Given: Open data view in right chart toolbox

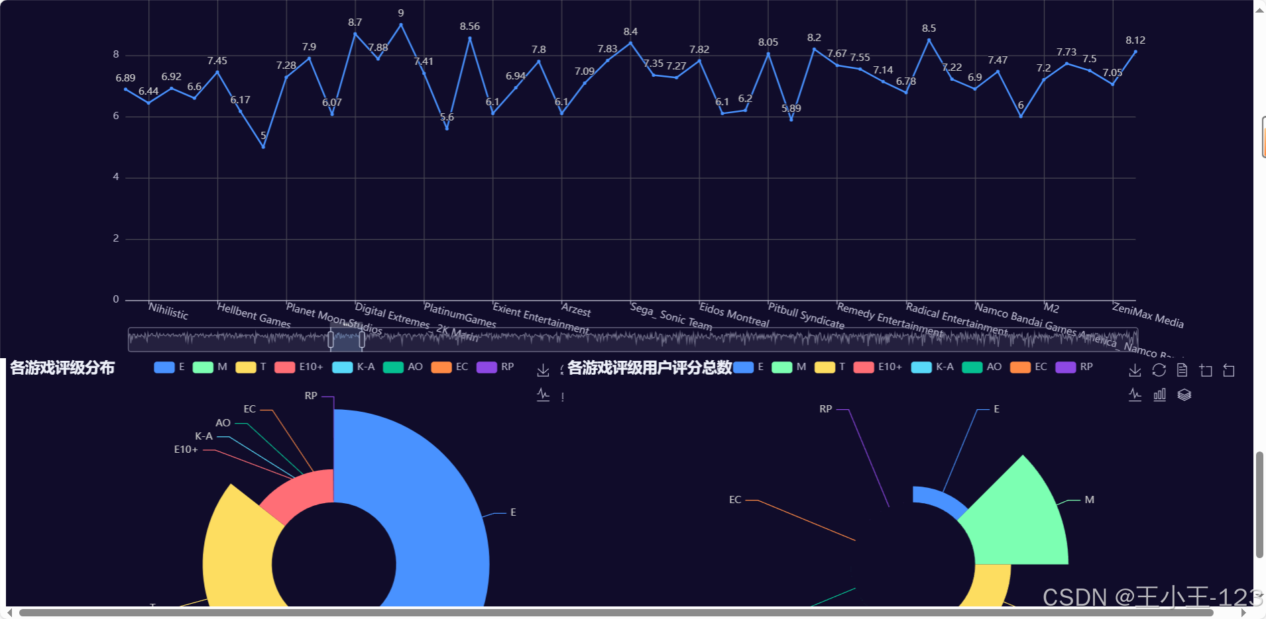Looking at the screenshot, I should (x=1182, y=370).
